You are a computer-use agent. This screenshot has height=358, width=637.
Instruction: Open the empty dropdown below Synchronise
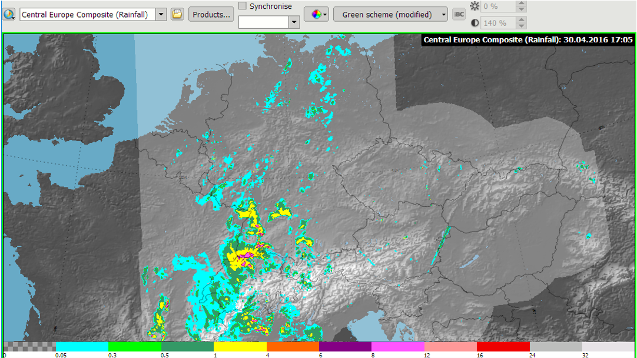pyautogui.click(x=294, y=22)
